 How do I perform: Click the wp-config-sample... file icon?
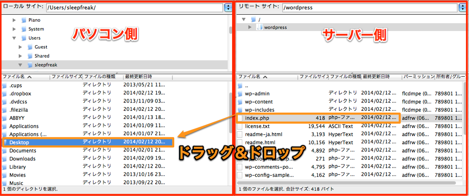[240, 175]
